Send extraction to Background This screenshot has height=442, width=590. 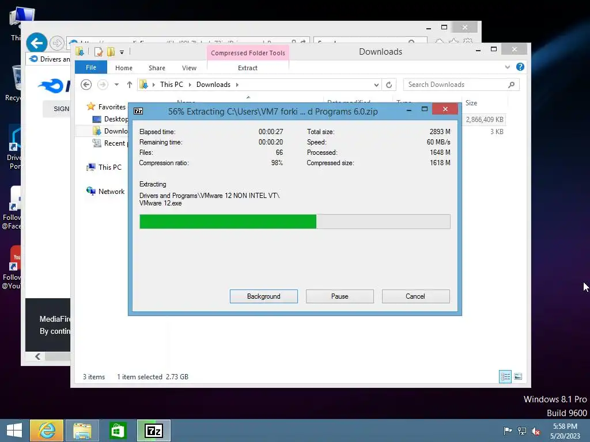pyautogui.click(x=263, y=296)
